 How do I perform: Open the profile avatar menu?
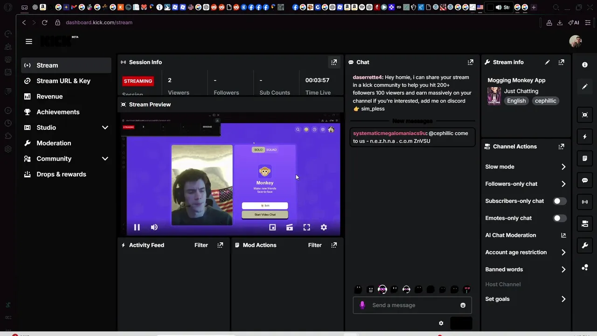pos(576,41)
